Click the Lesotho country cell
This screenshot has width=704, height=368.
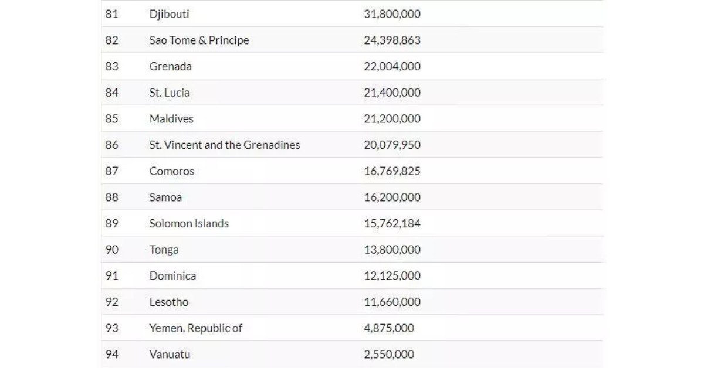pyautogui.click(x=169, y=302)
